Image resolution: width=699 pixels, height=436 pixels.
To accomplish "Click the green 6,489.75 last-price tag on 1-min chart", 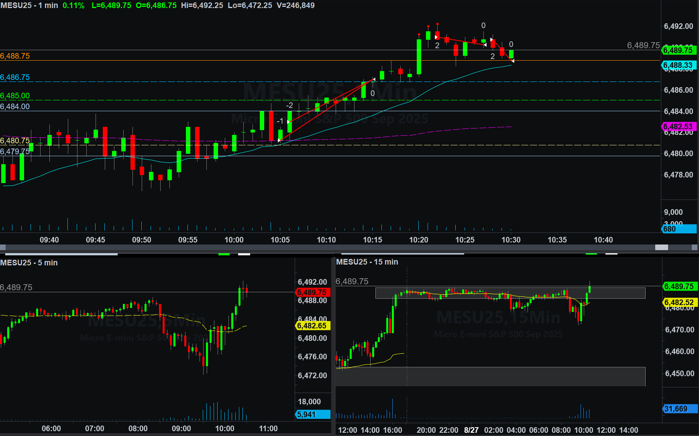I will pos(678,50).
